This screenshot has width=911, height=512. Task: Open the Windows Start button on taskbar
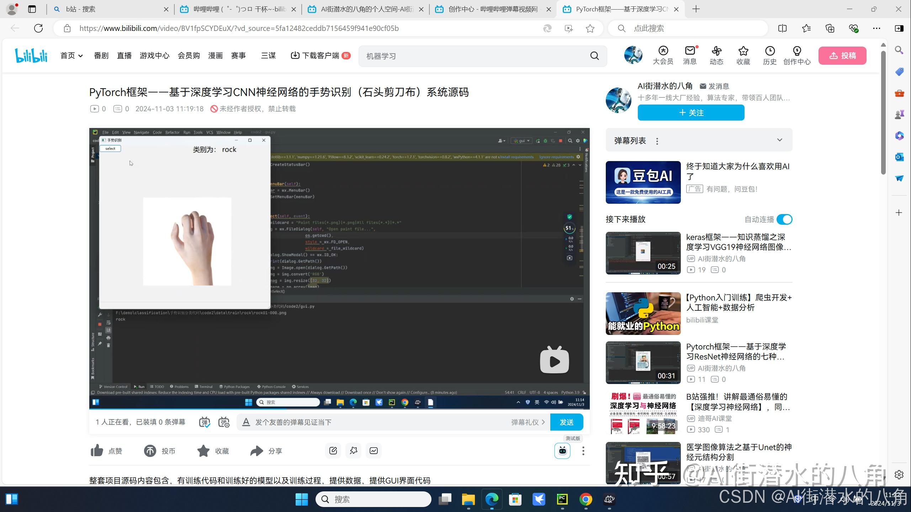(x=302, y=499)
